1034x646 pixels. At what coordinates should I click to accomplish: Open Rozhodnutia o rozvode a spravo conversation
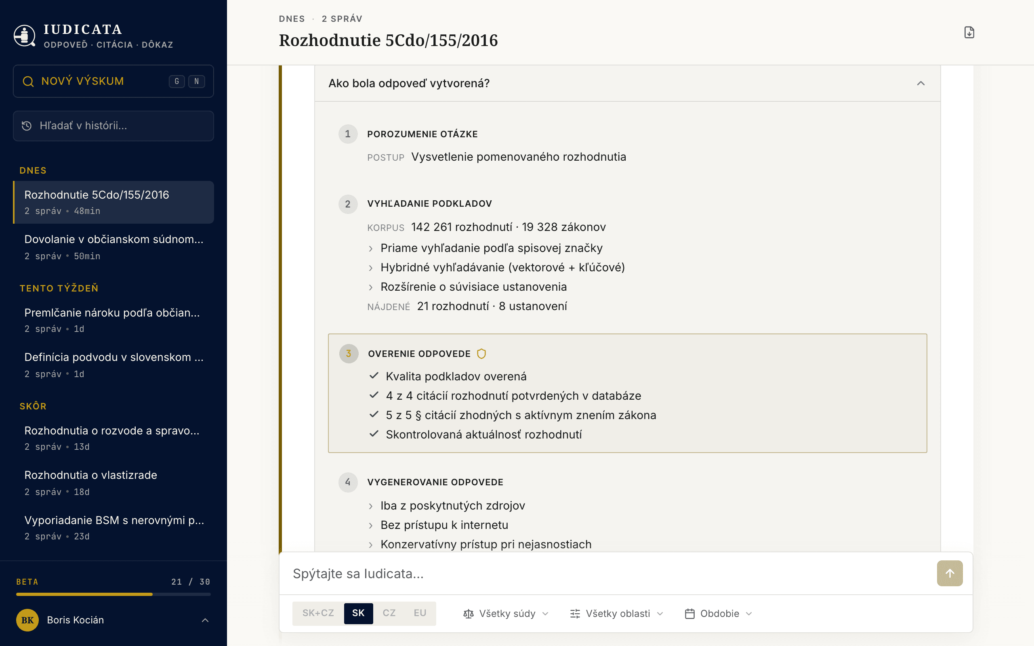point(113,438)
